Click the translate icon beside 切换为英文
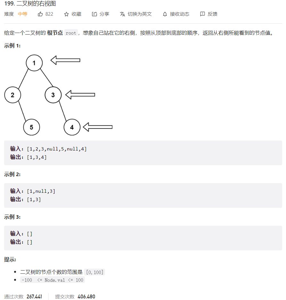The width and height of the screenshot is (286, 300). [x=122, y=14]
